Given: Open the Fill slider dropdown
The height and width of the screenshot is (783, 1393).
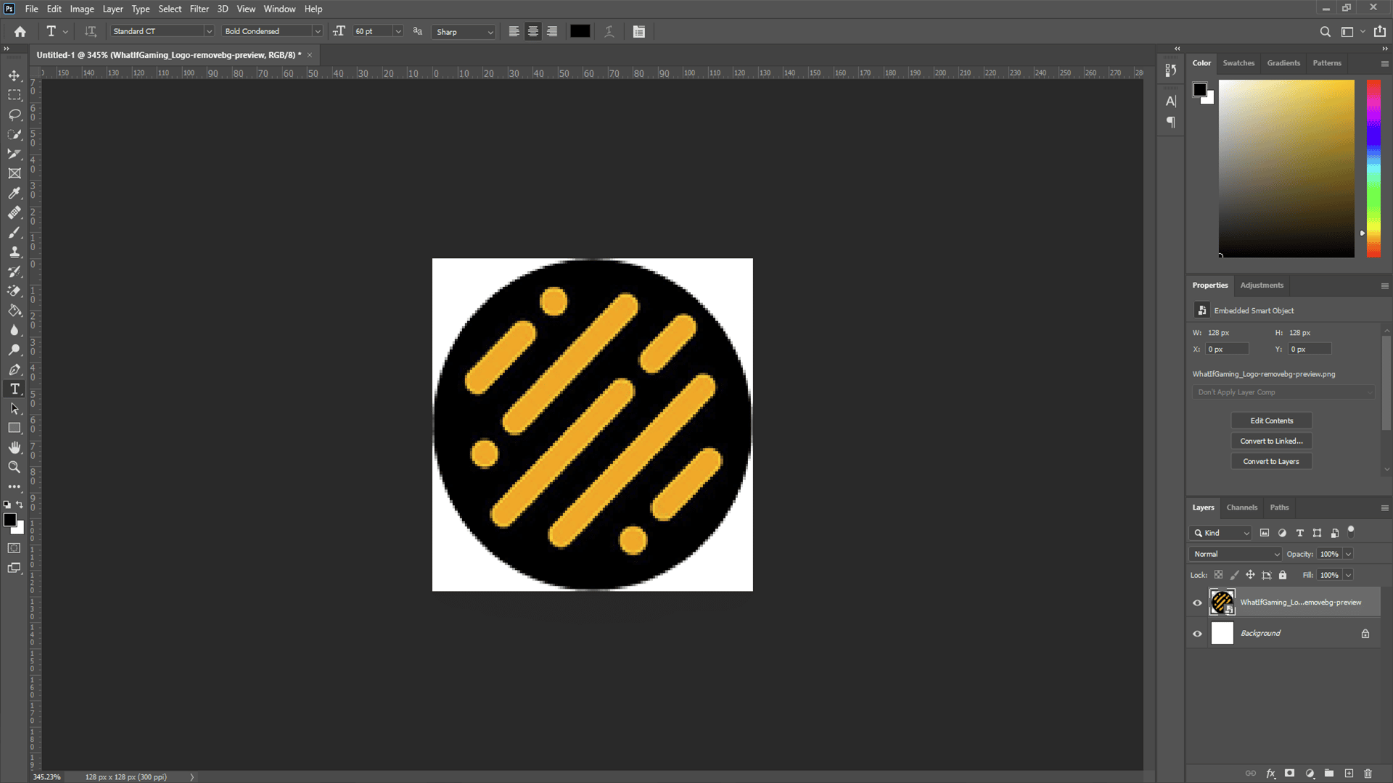Looking at the screenshot, I should (1348, 575).
